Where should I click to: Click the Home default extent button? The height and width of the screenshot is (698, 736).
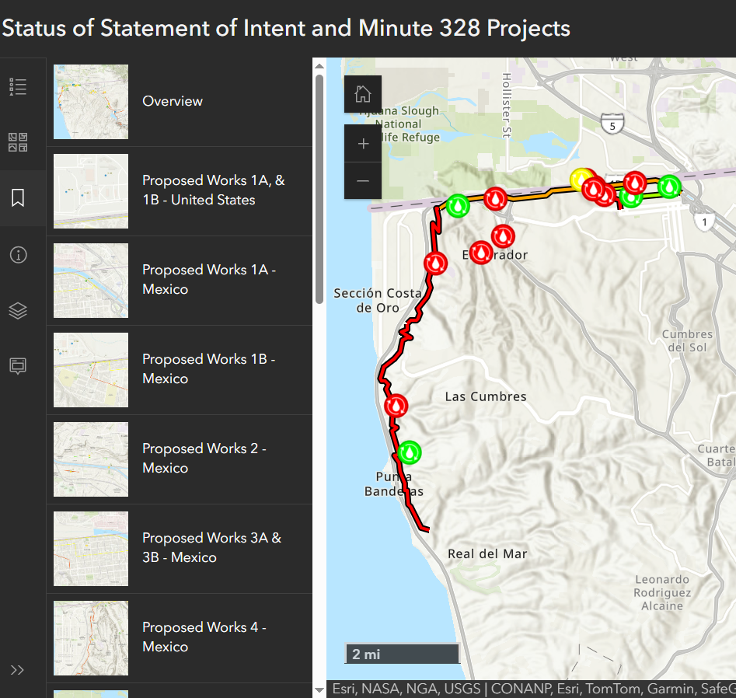[x=362, y=95]
